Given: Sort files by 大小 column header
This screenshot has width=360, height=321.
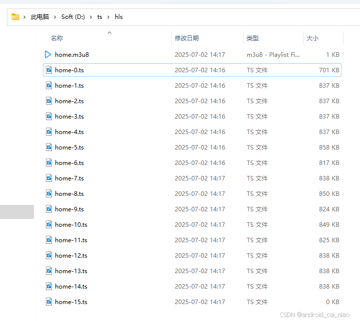Looking at the screenshot, I should pos(313,38).
